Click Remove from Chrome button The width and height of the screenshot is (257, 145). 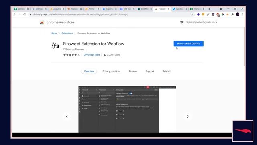pos(188,43)
